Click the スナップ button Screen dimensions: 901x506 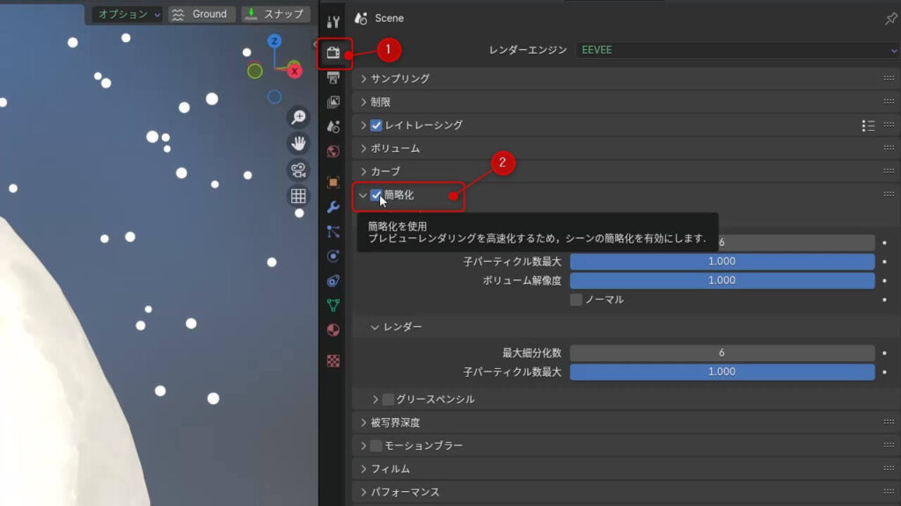point(275,14)
